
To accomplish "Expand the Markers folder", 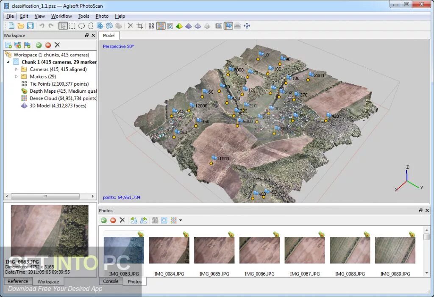I will point(16,76).
